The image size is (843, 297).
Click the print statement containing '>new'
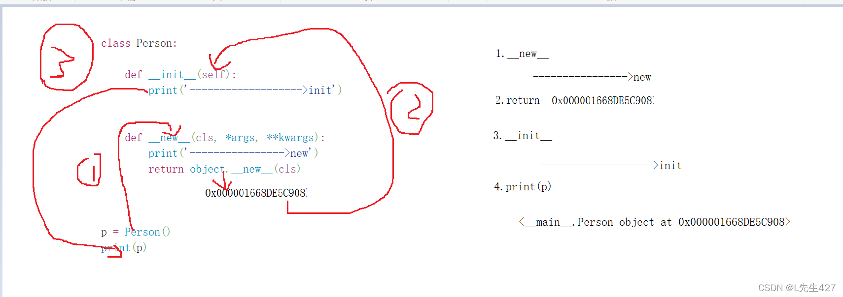pyautogui.click(x=233, y=153)
